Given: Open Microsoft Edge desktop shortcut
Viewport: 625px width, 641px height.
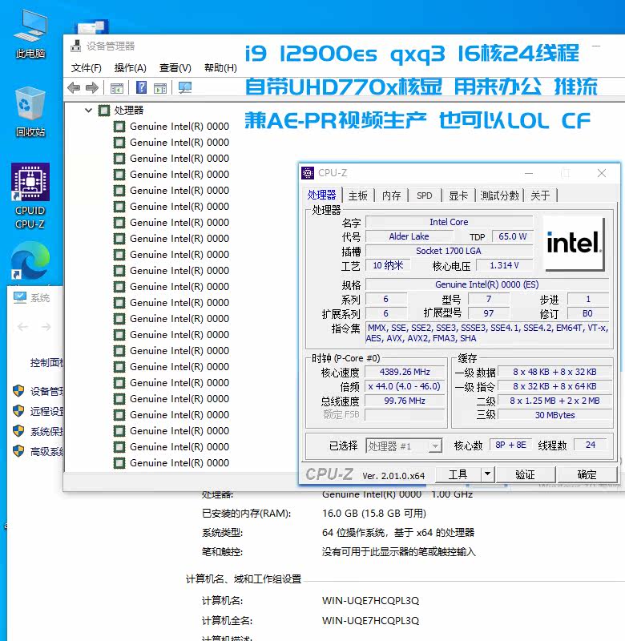Looking at the screenshot, I should click(30, 261).
